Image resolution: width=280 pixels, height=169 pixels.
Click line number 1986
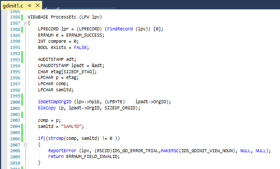click(15, 17)
